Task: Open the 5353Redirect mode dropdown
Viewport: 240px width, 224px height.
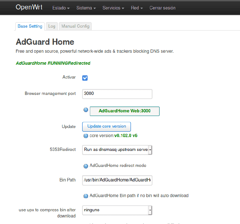Action: (x=117, y=150)
